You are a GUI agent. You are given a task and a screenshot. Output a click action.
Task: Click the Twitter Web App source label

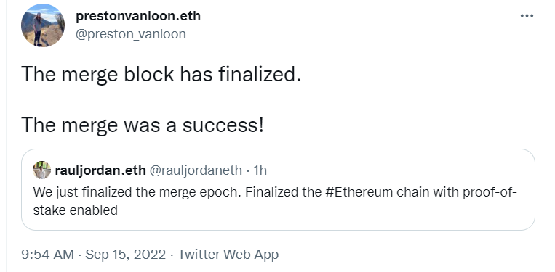[228, 255]
